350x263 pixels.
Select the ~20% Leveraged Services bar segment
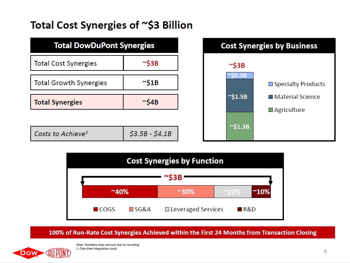(232, 192)
